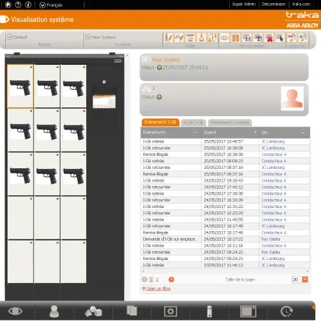
Task: Open the users icon in bottom bar
Action: [54, 311]
